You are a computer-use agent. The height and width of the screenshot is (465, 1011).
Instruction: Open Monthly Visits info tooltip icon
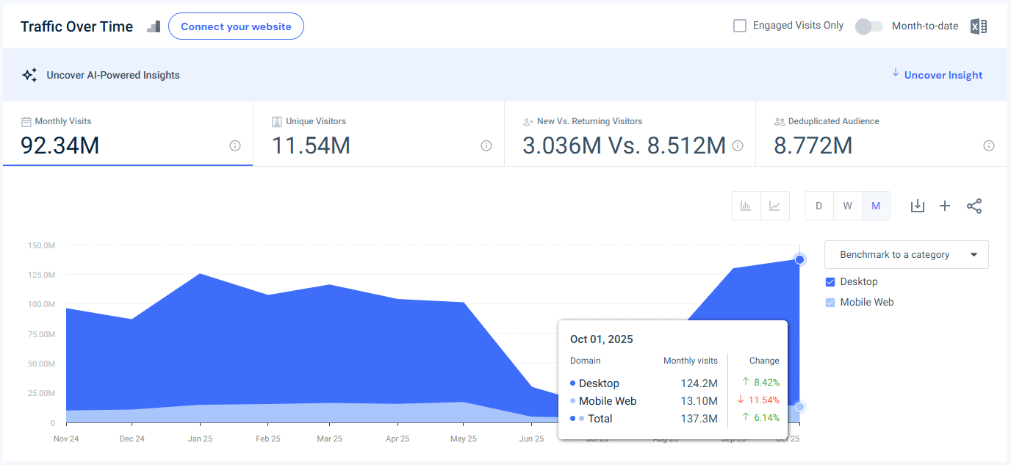point(234,146)
